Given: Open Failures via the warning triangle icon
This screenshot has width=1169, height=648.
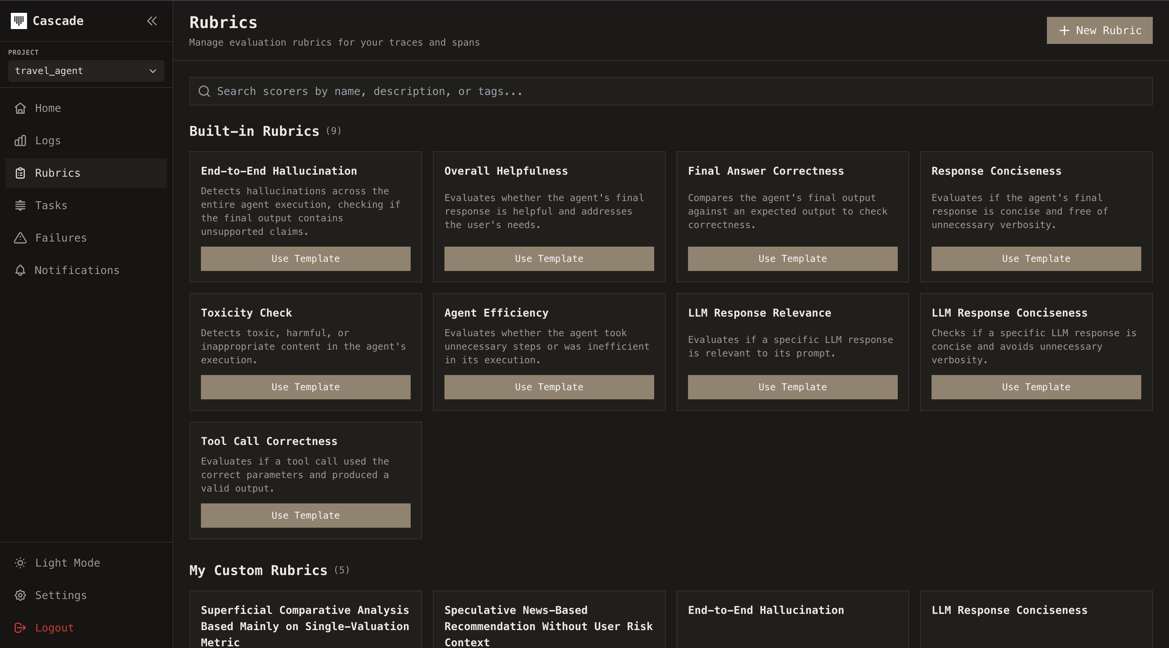Looking at the screenshot, I should [x=20, y=238].
